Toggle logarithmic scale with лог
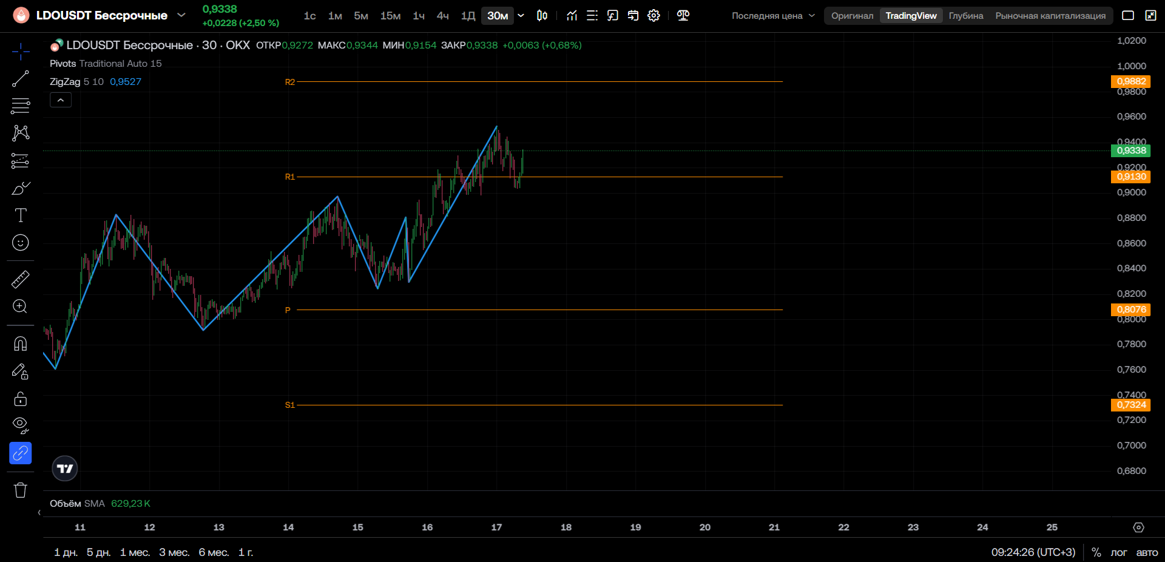 point(1118,552)
